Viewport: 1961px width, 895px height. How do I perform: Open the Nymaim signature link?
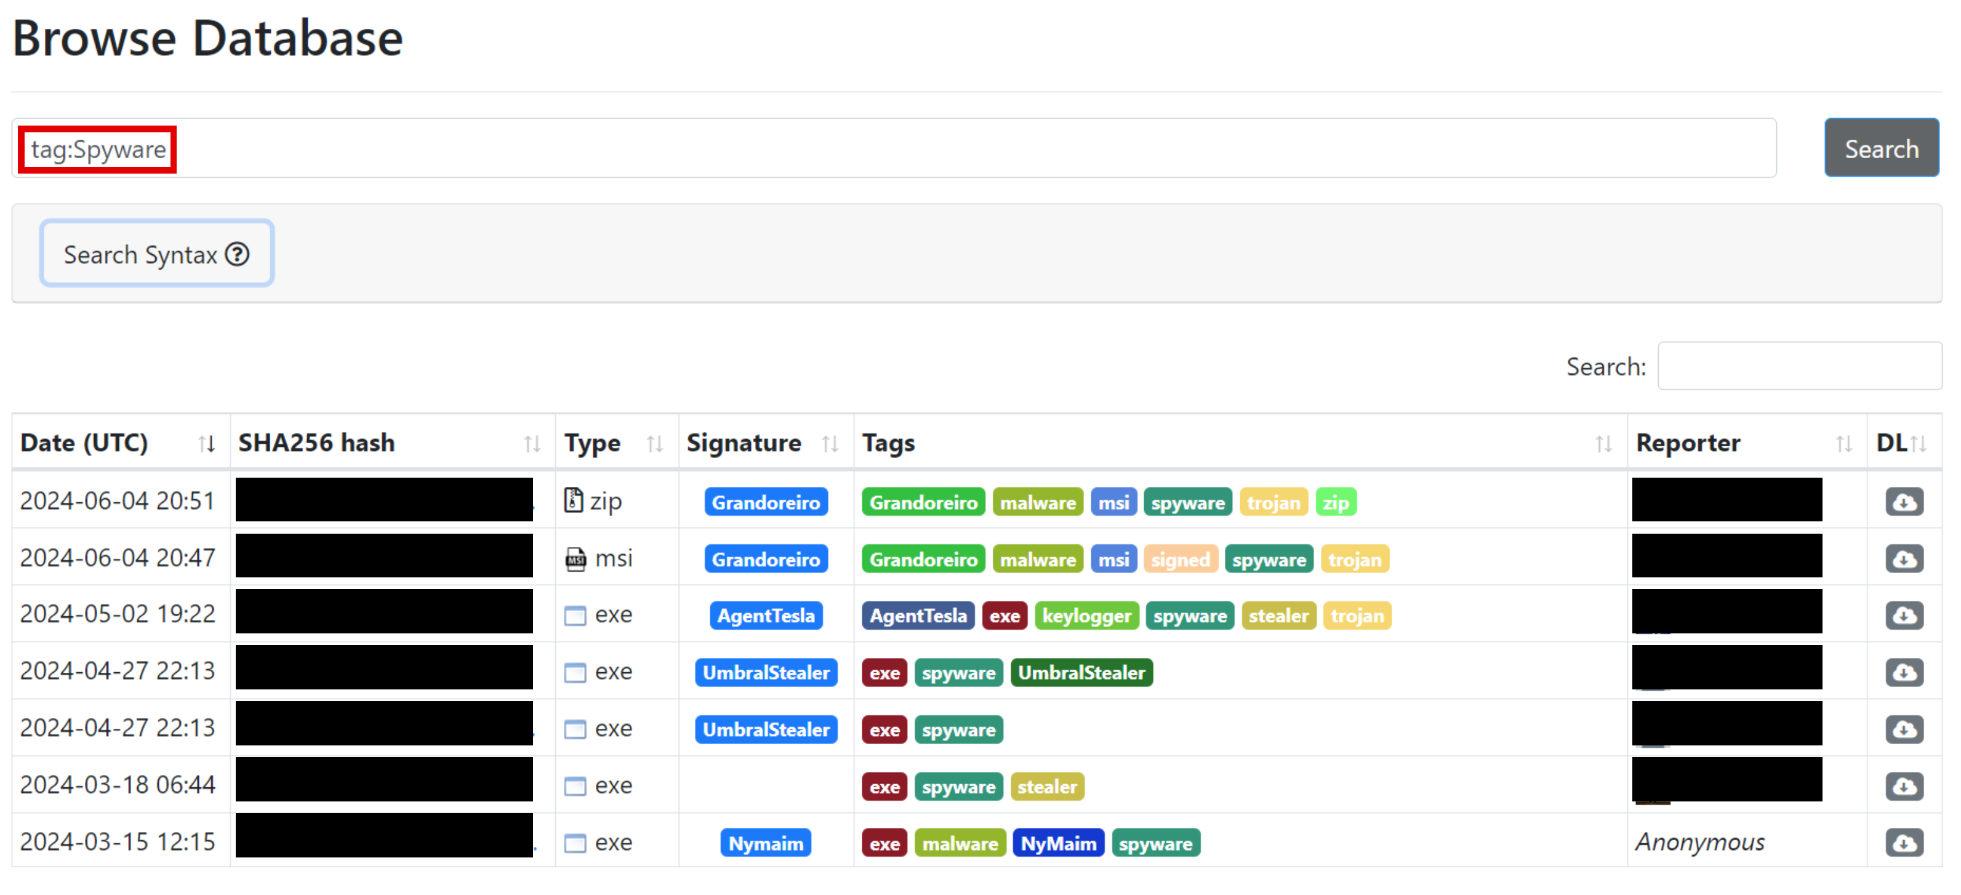click(x=765, y=843)
